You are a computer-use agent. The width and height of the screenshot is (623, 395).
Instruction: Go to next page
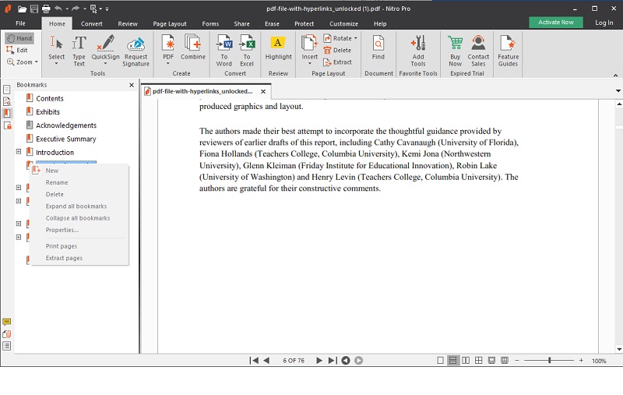coord(319,361)
